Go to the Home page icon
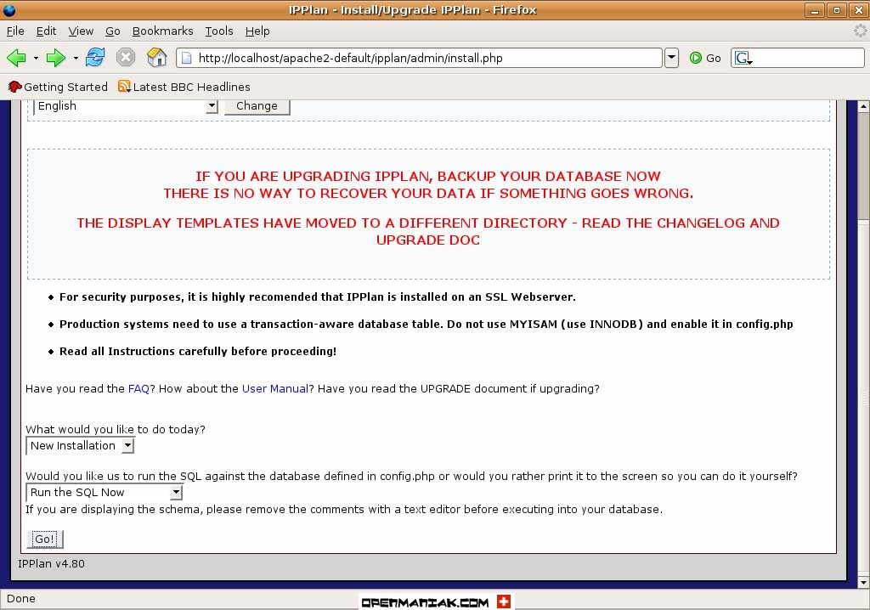The width and height of the screenshot is (870, 610). coord(156,57)
